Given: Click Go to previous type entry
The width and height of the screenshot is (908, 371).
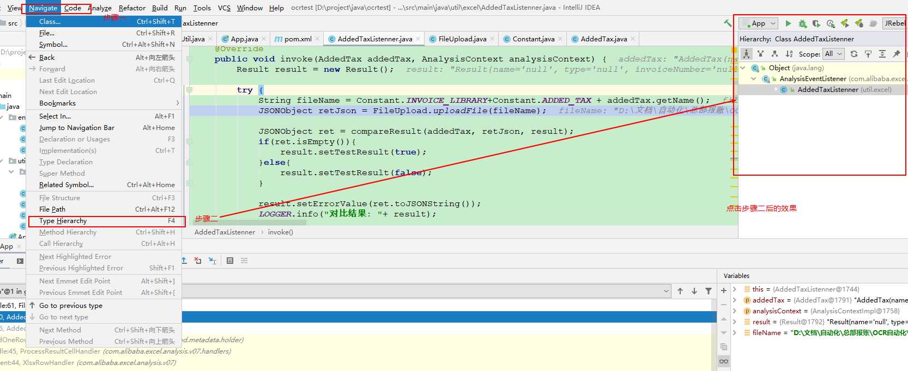Looking at the screenshot, I should (x=104, y=306).
